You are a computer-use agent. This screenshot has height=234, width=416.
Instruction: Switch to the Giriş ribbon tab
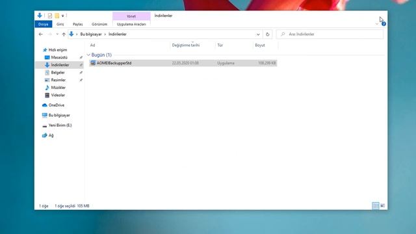click(60, 24)
